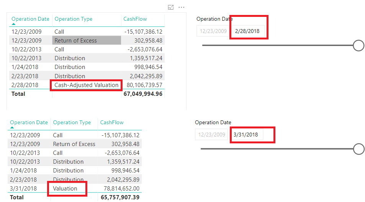Image resolution: width=365 pixels, height=202 pixels.
Task: Click Total label in the 67,049,994.96 row
Action: (18, 94)
